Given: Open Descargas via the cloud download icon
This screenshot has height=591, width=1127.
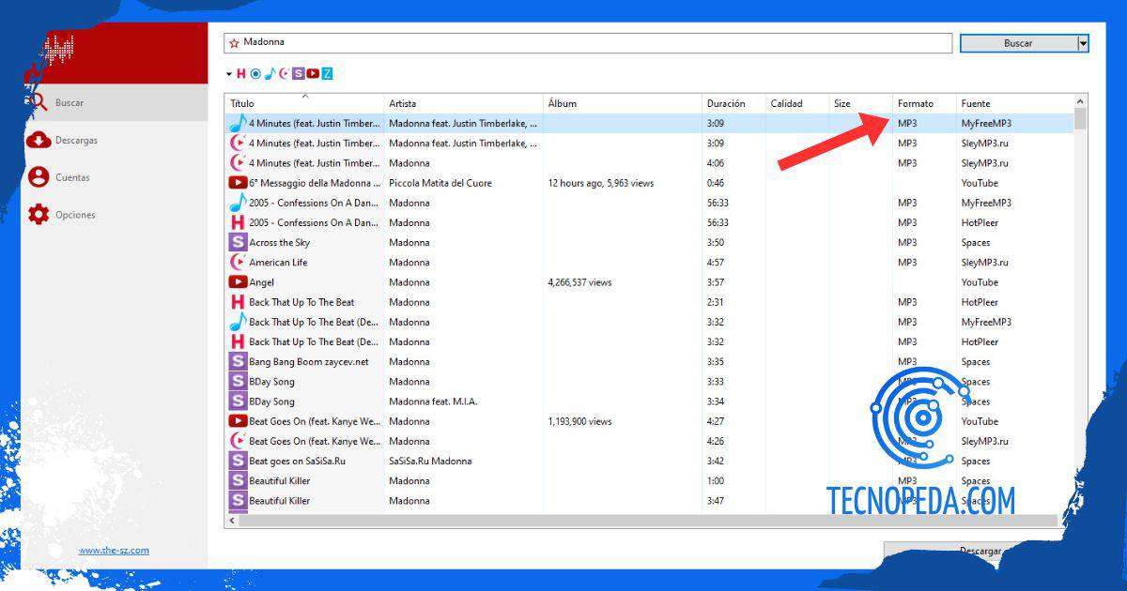Looking at the screenshot, I should [38, 140].
